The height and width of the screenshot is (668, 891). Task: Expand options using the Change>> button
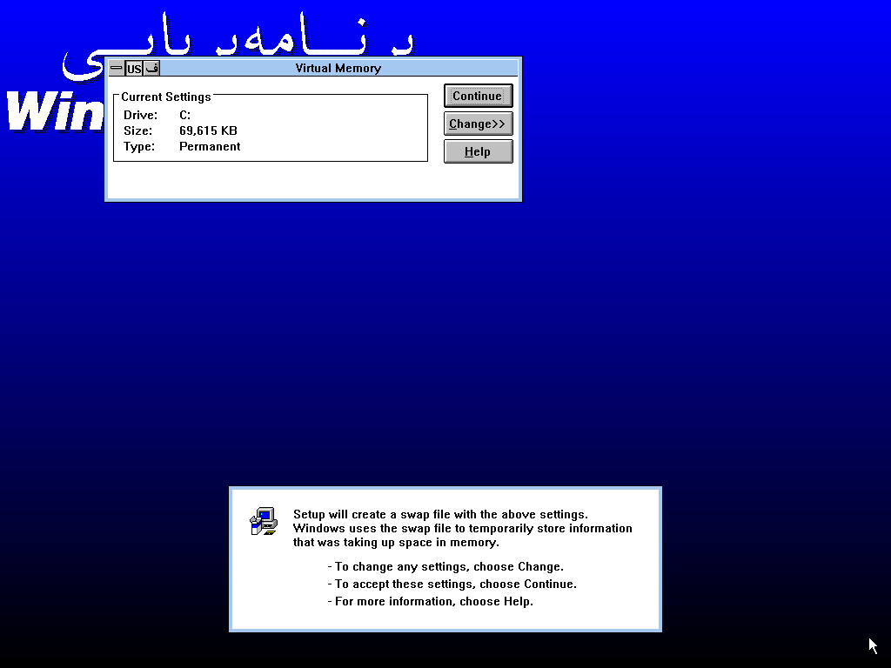pyautogui.click(x=478, y=124)
